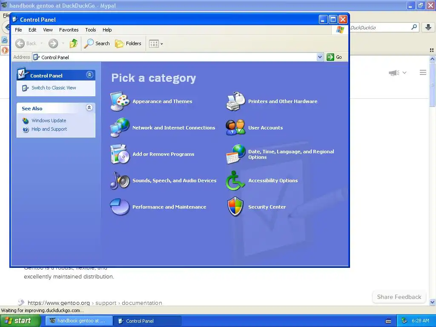Click the User Accounts people icon
Image resolution: width=436 pixels, height=327 pixels.
tap(235, 128)
